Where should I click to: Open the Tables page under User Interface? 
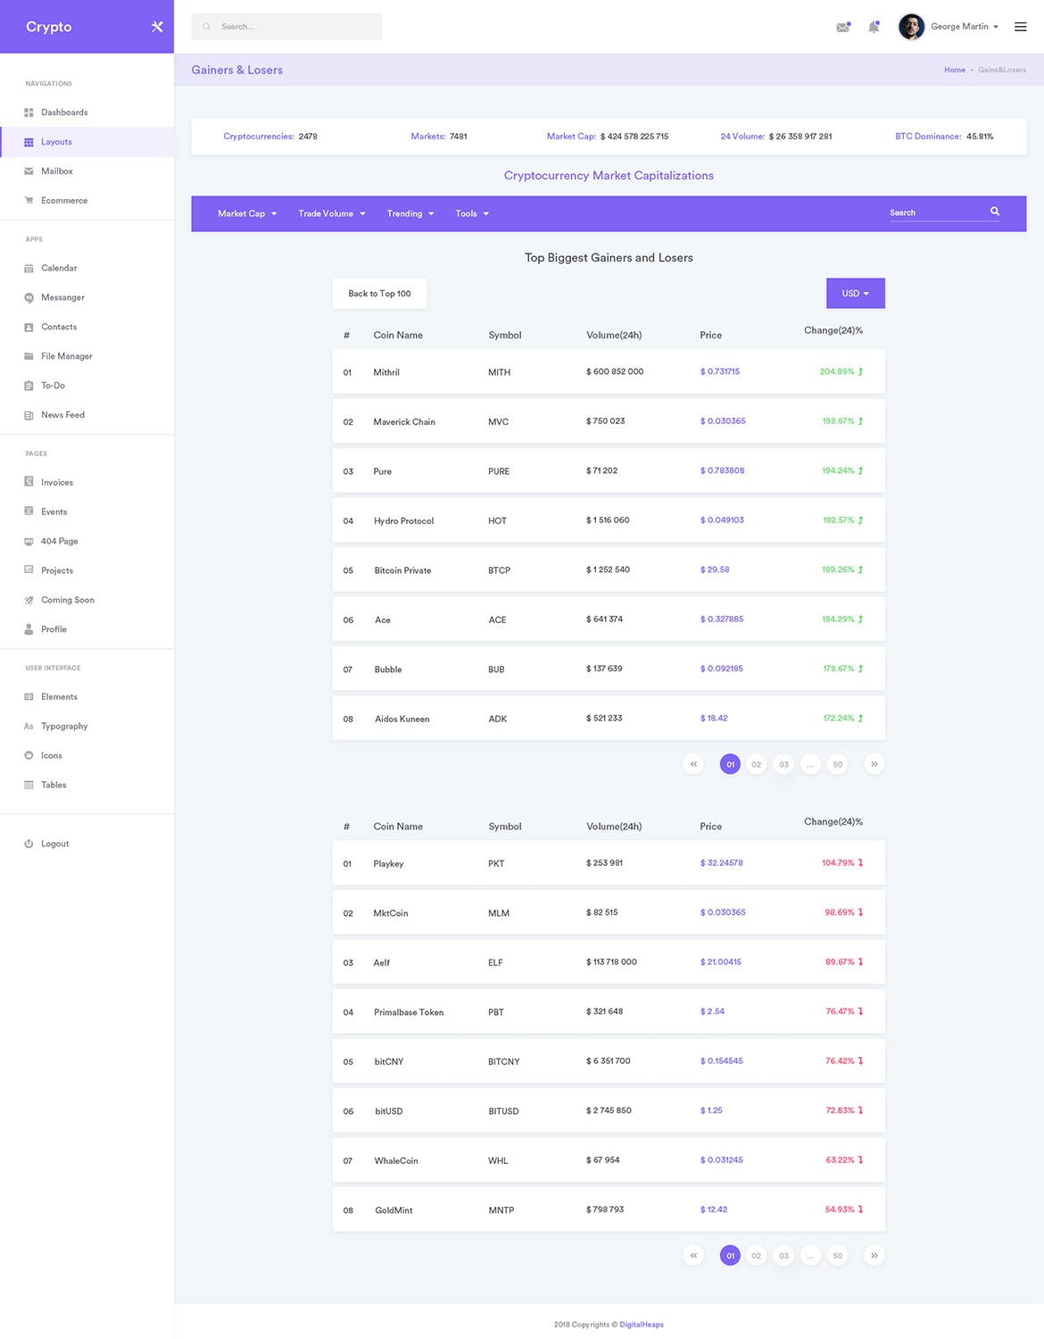coord(54,785)
